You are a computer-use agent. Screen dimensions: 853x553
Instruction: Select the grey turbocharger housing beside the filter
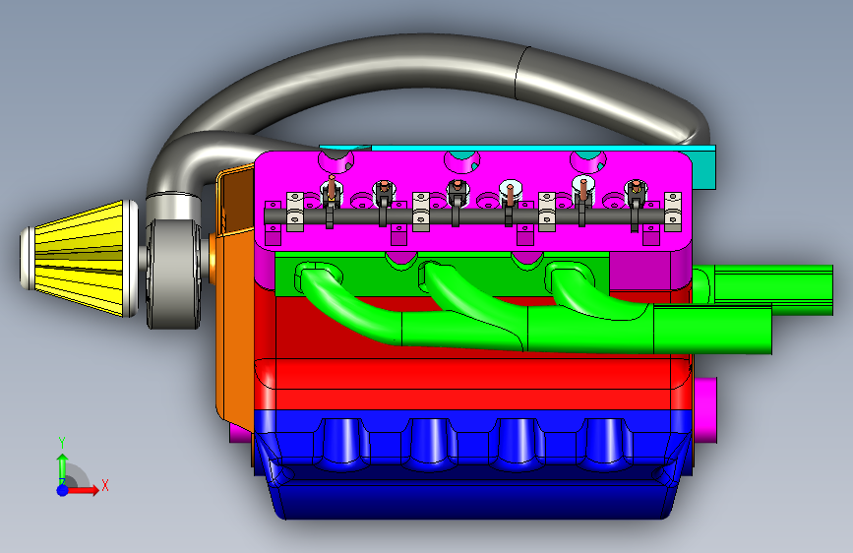[x=173, y=274]
